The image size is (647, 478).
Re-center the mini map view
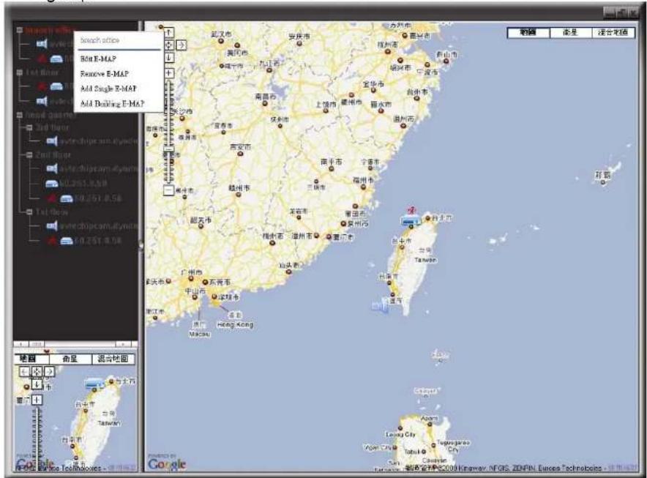pyautogui.click(x=37, y=372)
